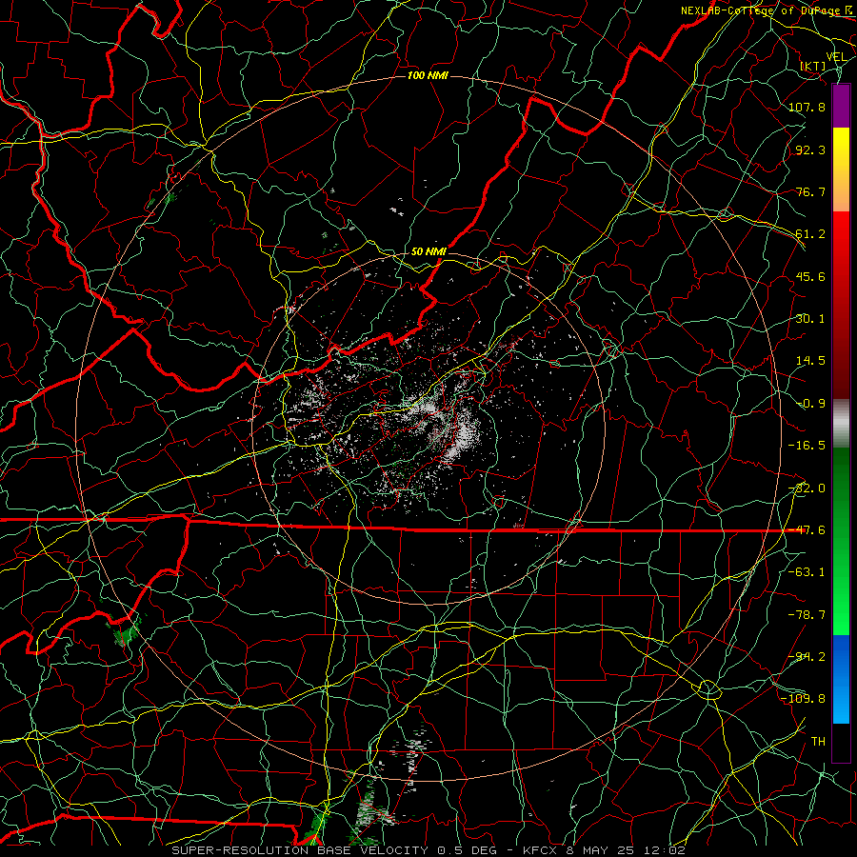
Task: Click the -32.0 legend value
Action: (x=807, y=488)
